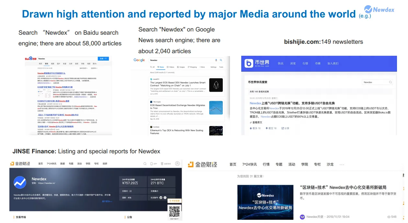Open Bishijie 深度 nav item

(x=293, y=64)
